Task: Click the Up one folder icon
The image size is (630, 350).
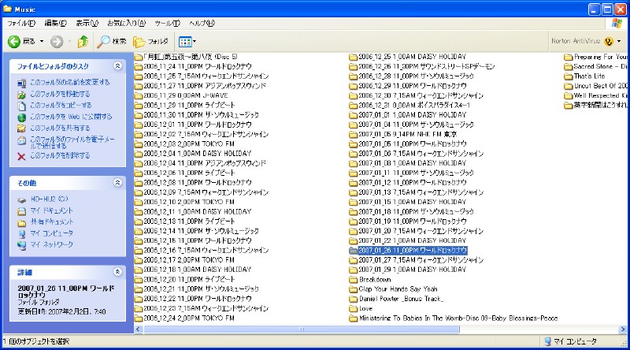Action: click(83, 41)
